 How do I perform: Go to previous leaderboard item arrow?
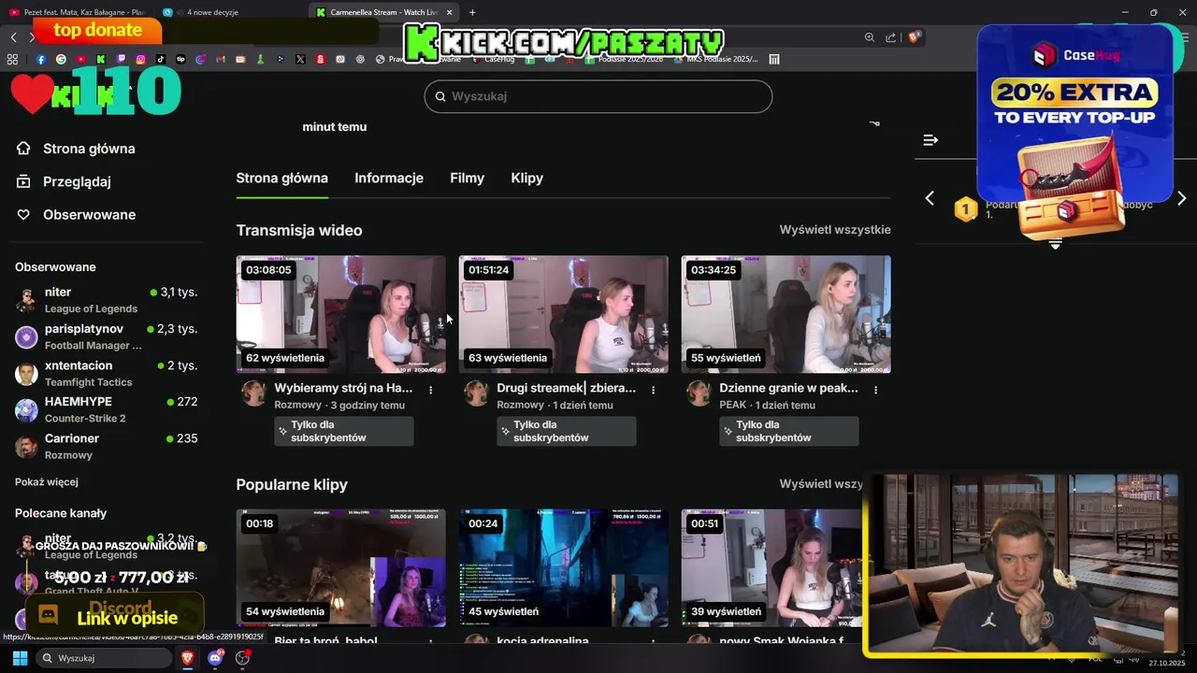tap(930, 198)
